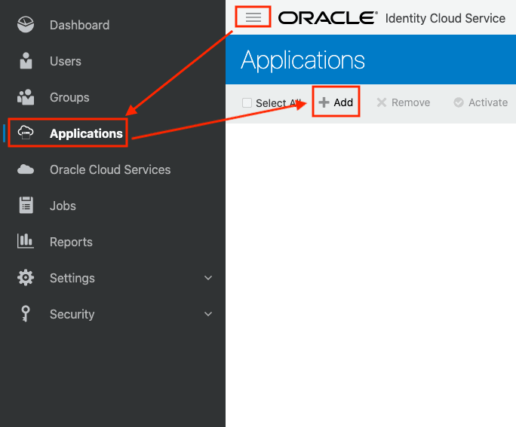Image resolution: width=516 pixels, height=427 pixels.
Task: Click the Add application button
Action: pos(336,102)
